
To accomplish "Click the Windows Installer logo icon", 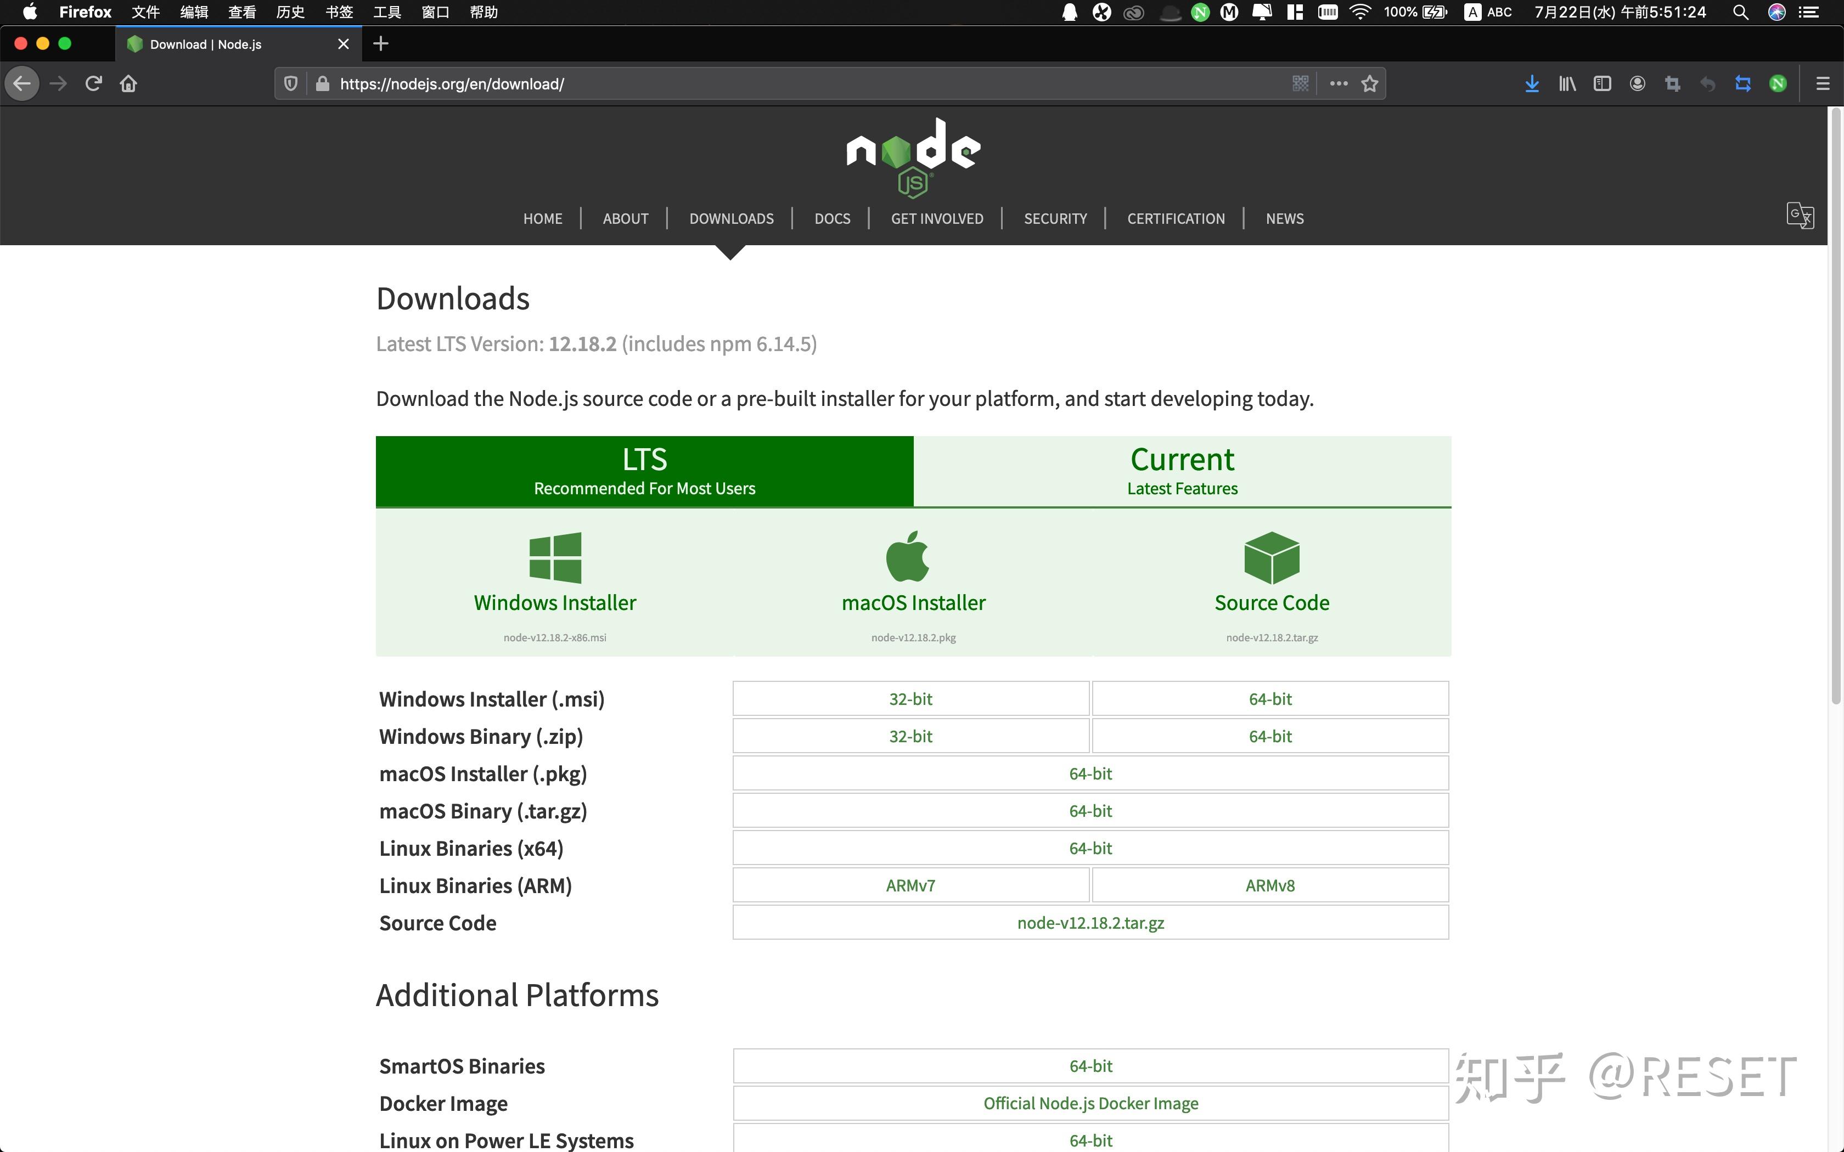I will tap(555, 558).
